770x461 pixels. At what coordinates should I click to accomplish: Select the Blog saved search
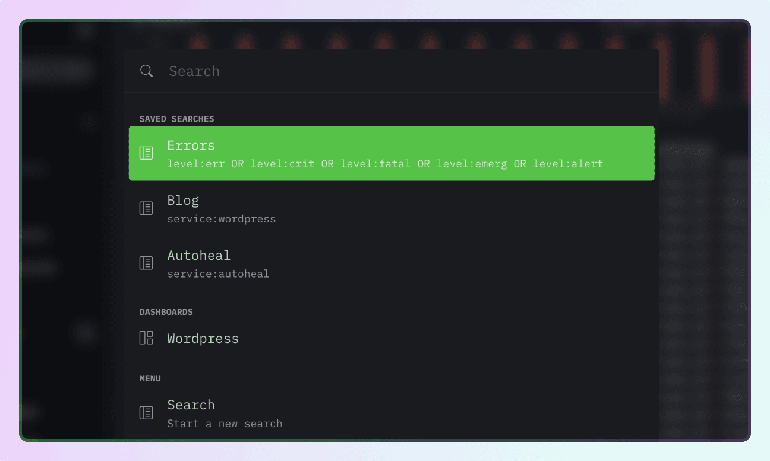pos(183,201)
